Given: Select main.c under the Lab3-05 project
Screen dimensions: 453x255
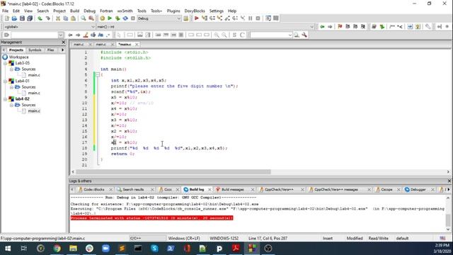Looking at the screenshot, I should click(x=34, y=75).
